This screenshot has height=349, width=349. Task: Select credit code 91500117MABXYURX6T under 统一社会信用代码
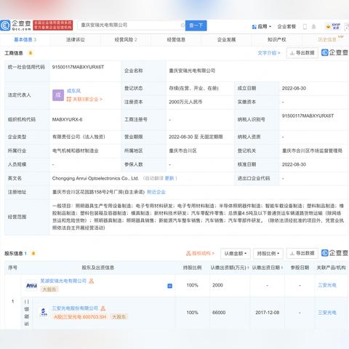(x=78, y=67)
